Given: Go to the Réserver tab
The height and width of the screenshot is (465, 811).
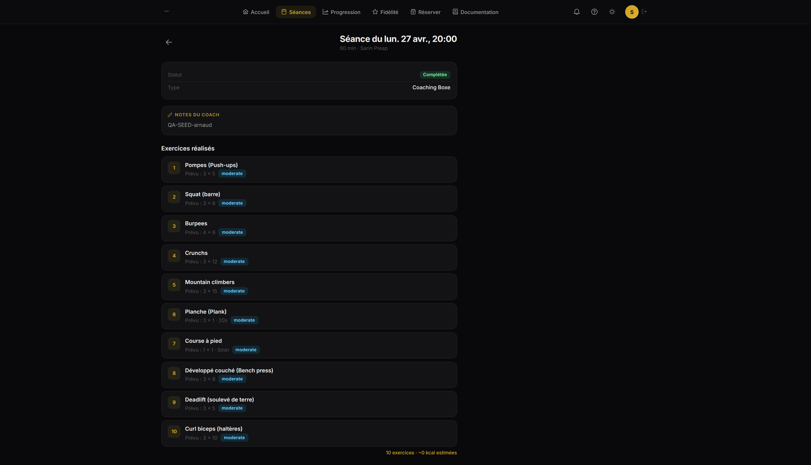Looking at the screenshot, I should pyautogui.click(x=425, y=12).
